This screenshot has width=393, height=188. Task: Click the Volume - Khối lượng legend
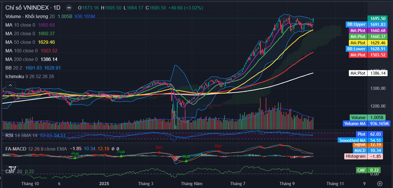pos(27,16)
